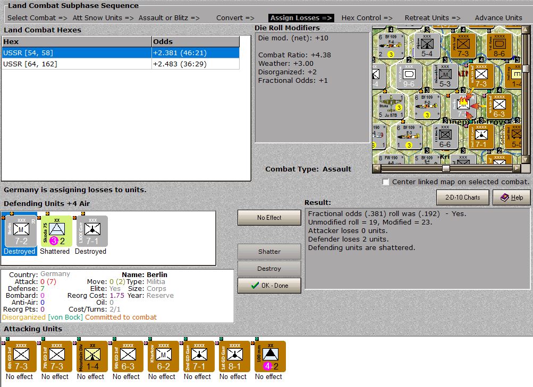Click the Alpine 5-4 unit on the map
Image resolution: width=533 pixels, height=387 pixels.
[427, 45]
